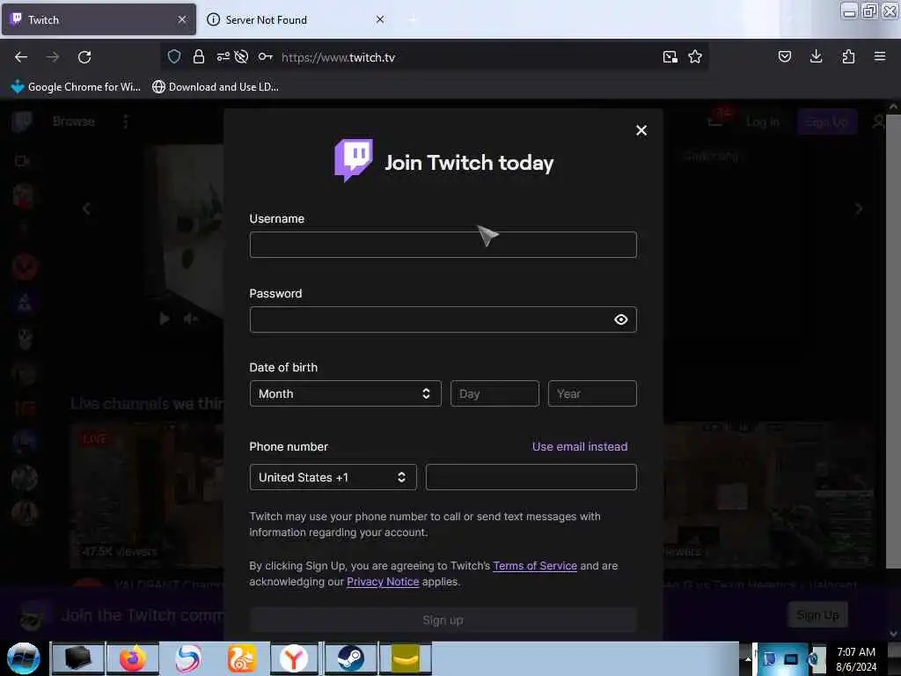Open Yandex Browser from the taskbar

[x=294, y=658]
